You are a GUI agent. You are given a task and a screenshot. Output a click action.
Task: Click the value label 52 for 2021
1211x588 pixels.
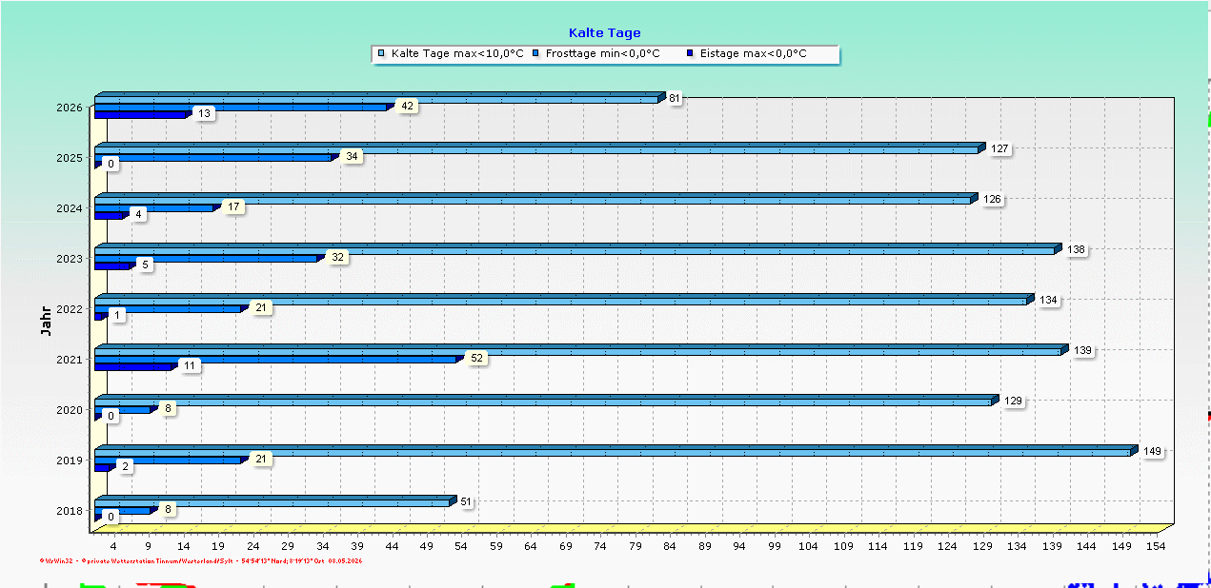[x=477, y=358]
